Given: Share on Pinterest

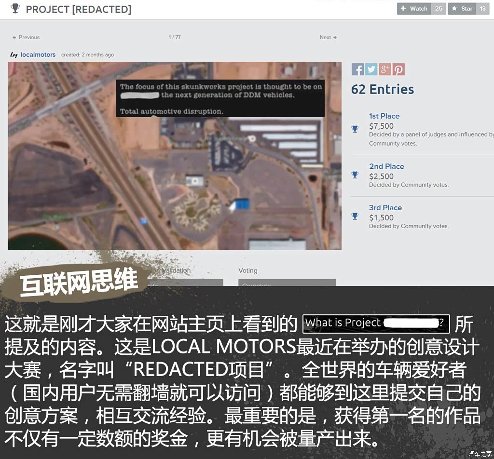Looking at the screenshot, I should coord(398,69).
